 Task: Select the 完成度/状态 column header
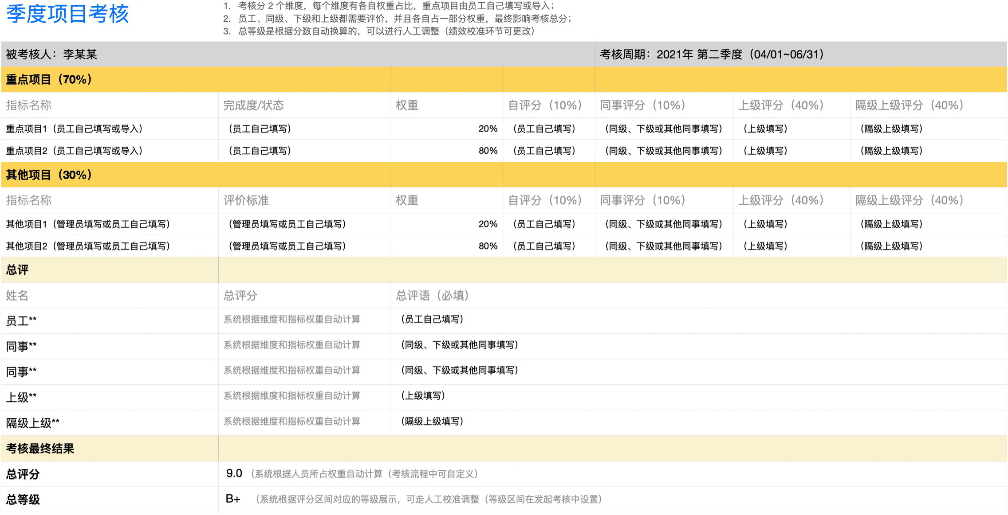click(305, 105)
